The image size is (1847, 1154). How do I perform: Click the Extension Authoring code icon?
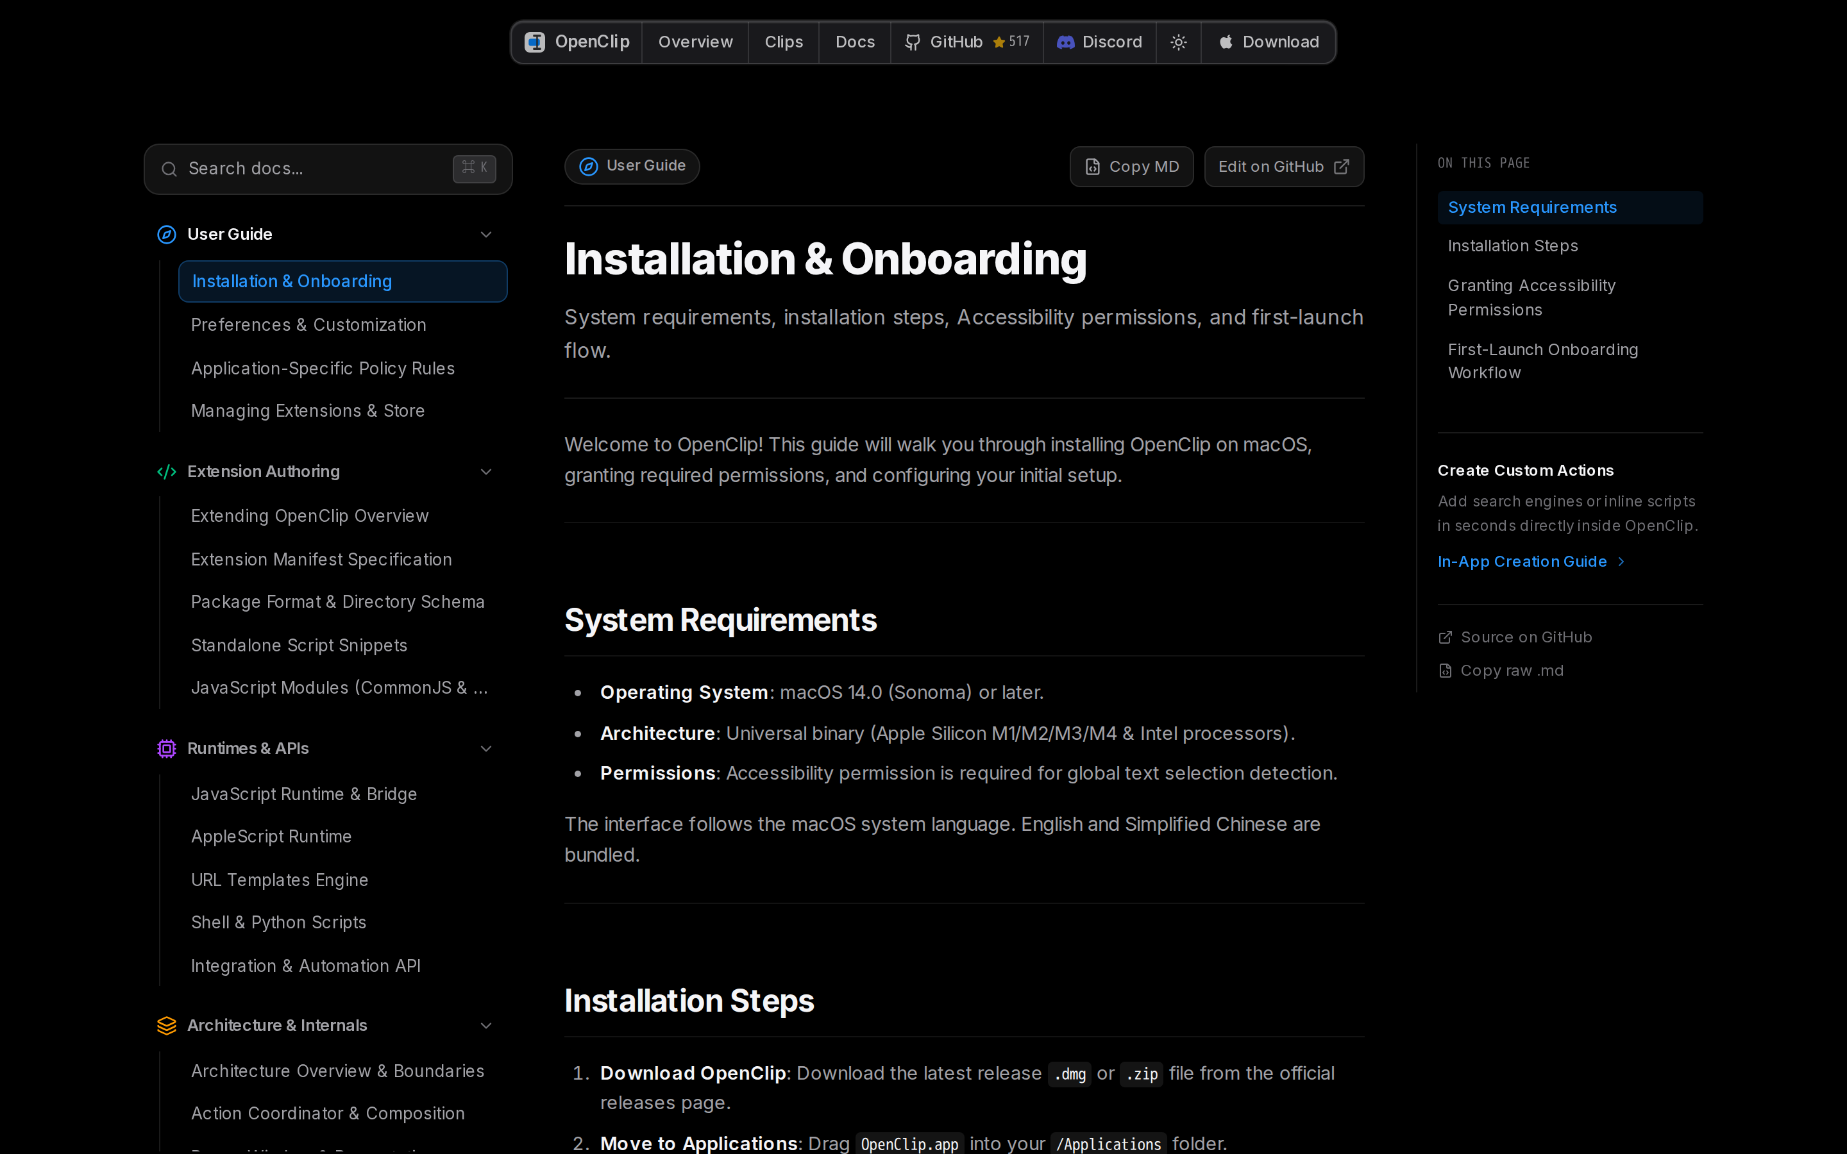[166, 472]
